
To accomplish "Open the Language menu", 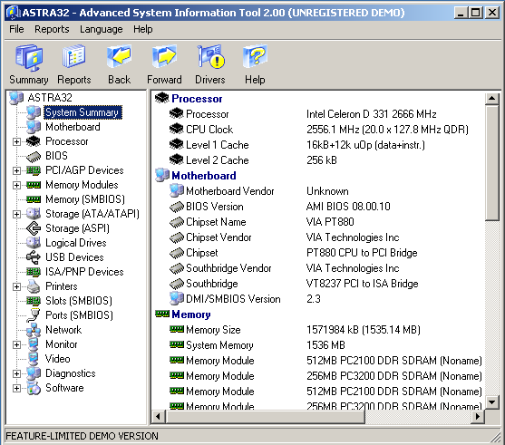I will [102, 29].
